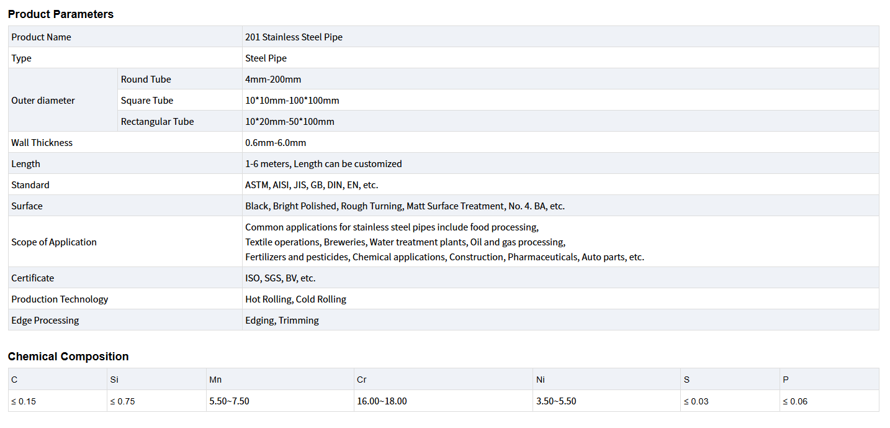Click '1-6 meters, Length can be customized' text
Viewport: 890px width, 428px height.
(323, 164)
